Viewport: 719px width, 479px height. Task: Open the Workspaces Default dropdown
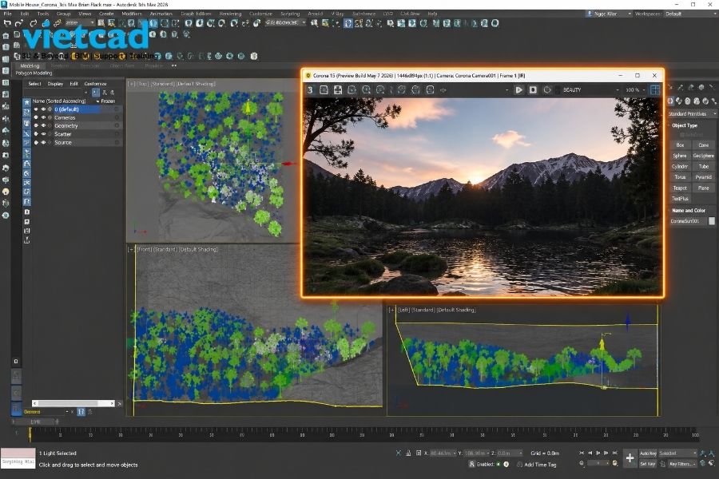click(690, 14)
